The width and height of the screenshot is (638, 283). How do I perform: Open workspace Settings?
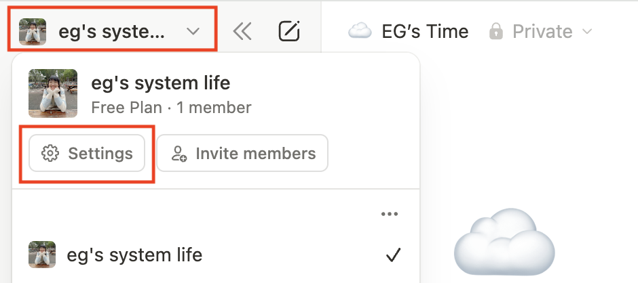(x=87, y=154)
